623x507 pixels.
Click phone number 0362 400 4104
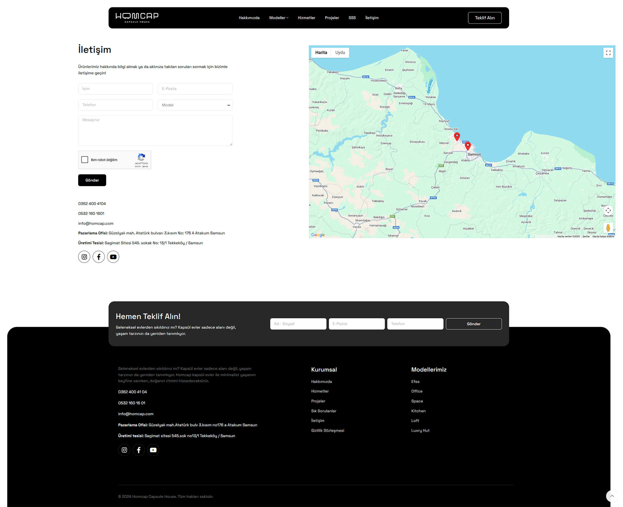tap(92, 204)
